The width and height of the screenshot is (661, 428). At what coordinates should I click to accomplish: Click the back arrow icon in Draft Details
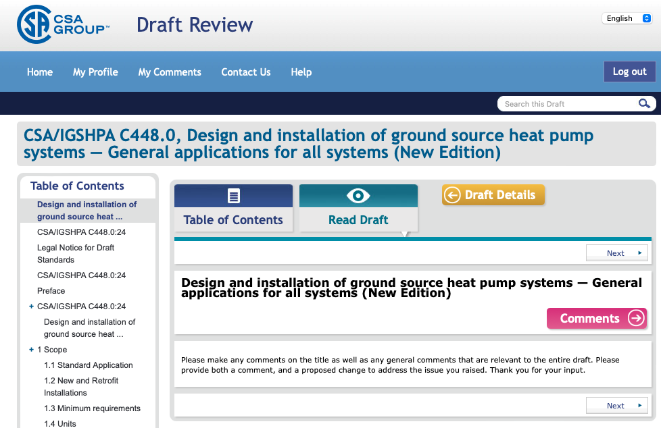click(x=452, y=195)
